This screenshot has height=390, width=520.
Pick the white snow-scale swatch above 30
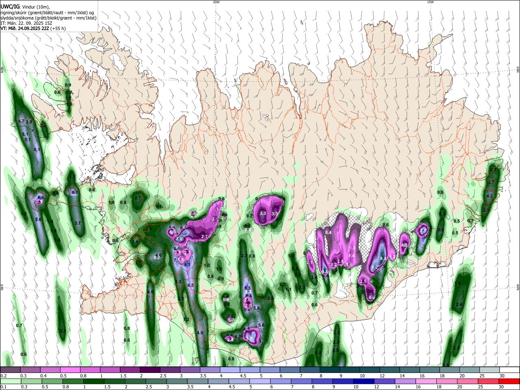pyautogui.click(x=509, y=370)
